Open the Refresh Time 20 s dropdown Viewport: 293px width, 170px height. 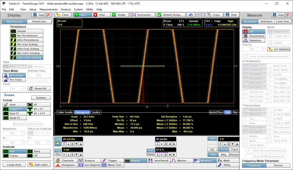click(40, 75)
